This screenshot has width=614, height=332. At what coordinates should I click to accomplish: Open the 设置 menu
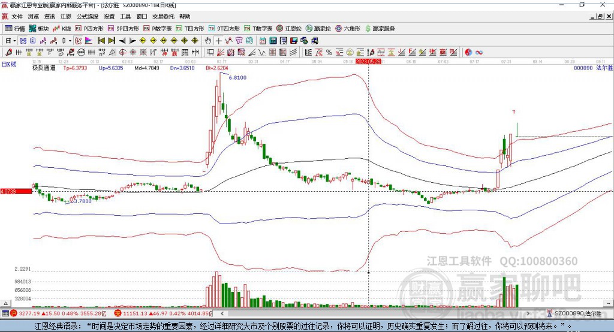[109, 16]
